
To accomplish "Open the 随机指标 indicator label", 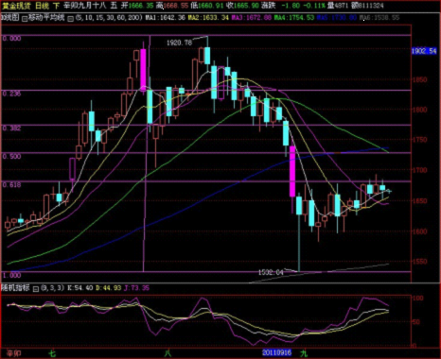I will (15, 287).
